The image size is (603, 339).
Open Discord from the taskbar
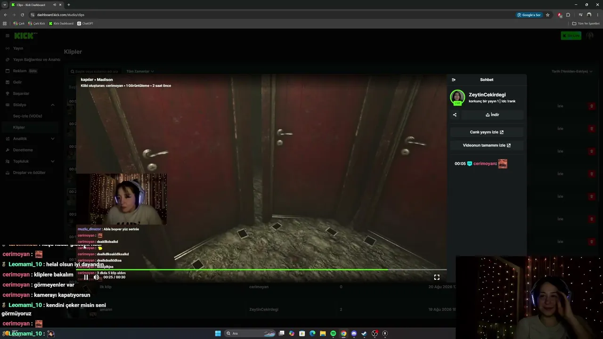click(x=354, y=333)
